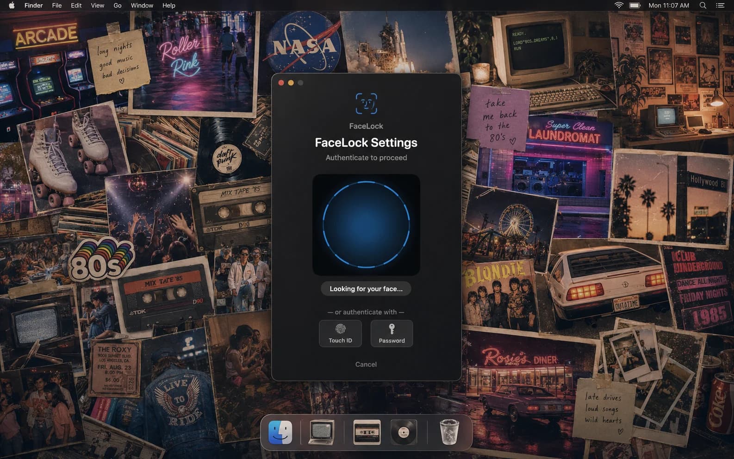
Task: Click the Wi-Fi status icon
Action: 619,6
